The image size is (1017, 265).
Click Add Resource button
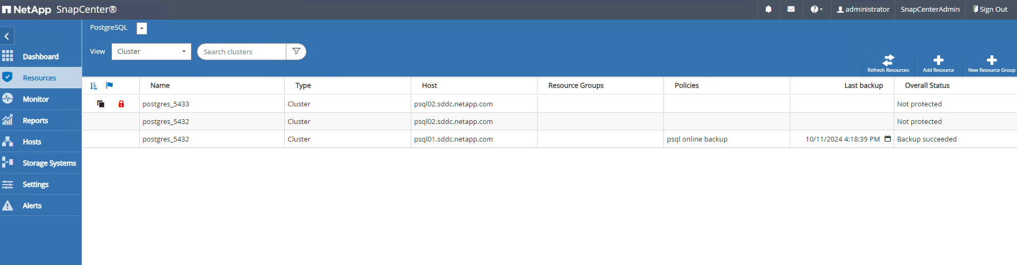[x=938, y=63]
